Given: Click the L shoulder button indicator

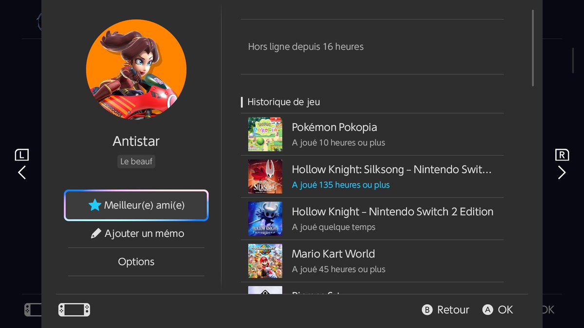Looking at the screenshot, I should [21, 154].
